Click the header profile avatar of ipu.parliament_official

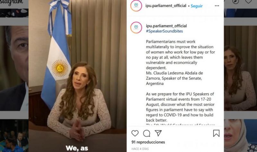(x=136, y=6)
